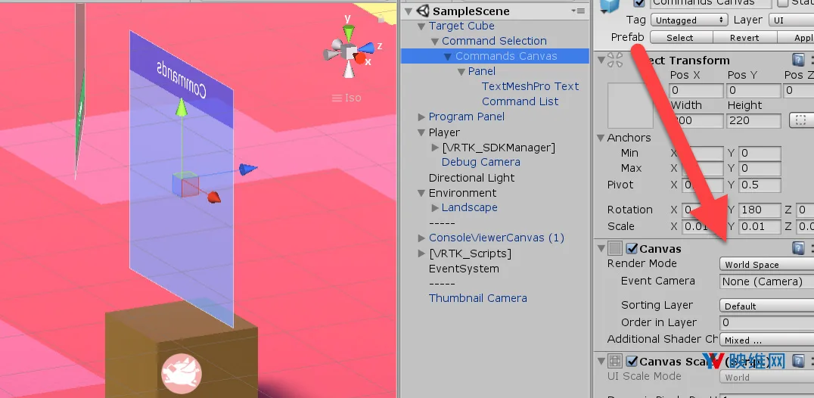Click the prefab Select button
This screenshot has height=398, width=814.
pos(680,37)
